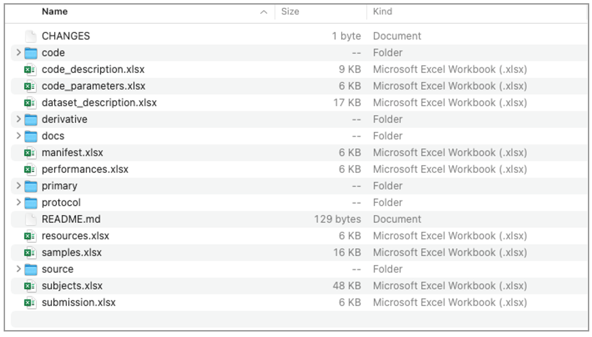
Task: Select the dataset_description.xlsx file name
Action: coord(99,103)
